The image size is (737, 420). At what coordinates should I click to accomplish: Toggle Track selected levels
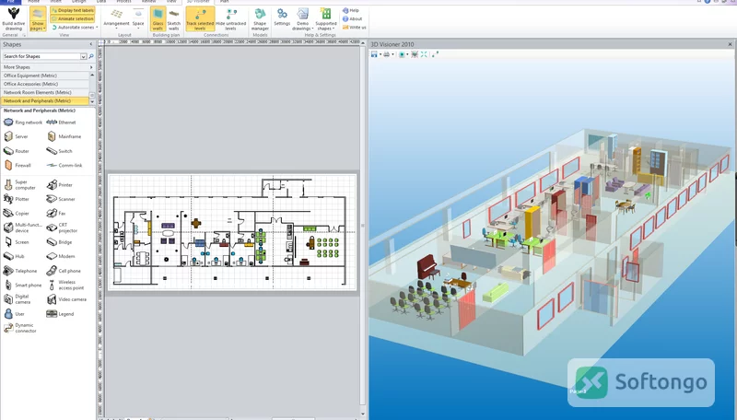200,19
